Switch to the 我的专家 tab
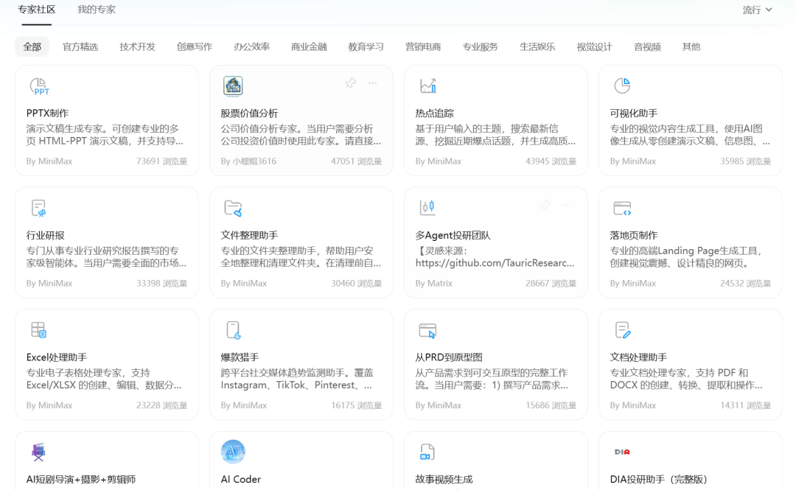This screenshot has height=490, width=796. [x=96, y=10]
